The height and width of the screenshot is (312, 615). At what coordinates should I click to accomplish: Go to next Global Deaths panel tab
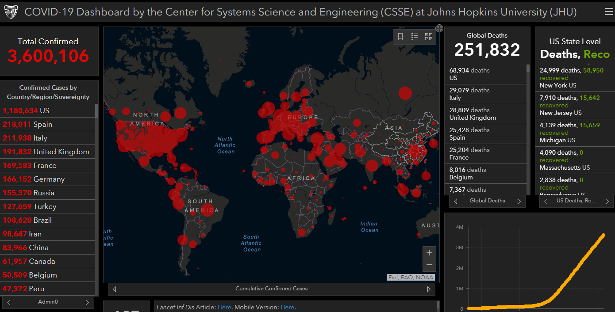pyautogui.click(x=519, y=201)
